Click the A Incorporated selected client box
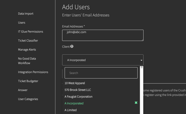 (x=103, y=60)
